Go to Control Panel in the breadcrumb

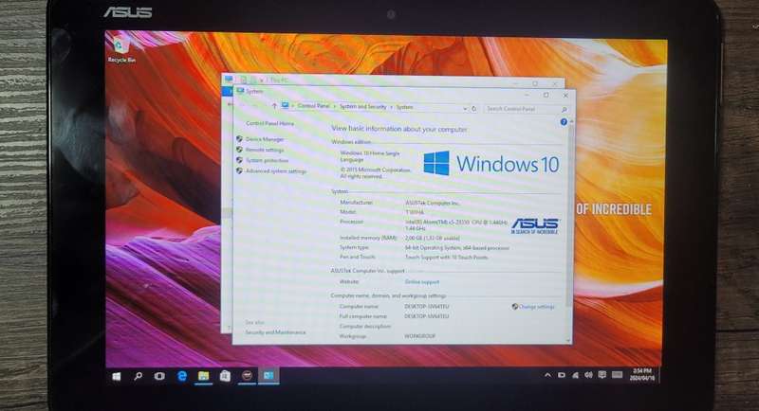(x=313, y=106)
